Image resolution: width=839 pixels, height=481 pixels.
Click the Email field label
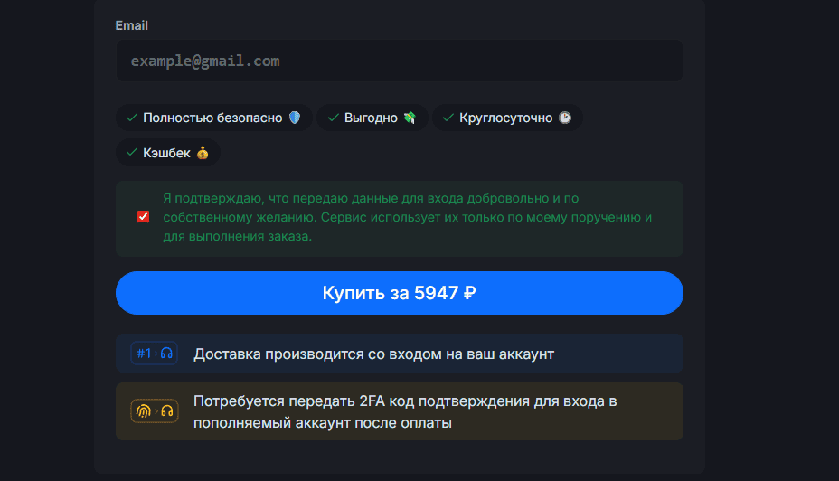pyautogui.click(x=132, y=25)
